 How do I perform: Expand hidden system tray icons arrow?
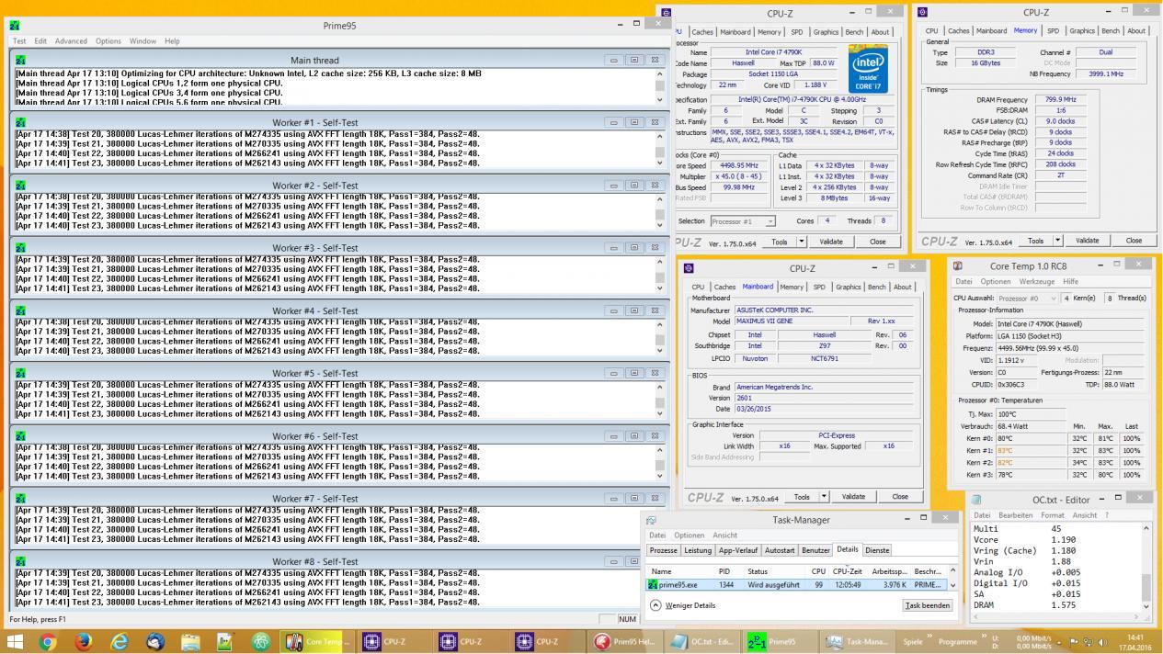click(1060, 641)
